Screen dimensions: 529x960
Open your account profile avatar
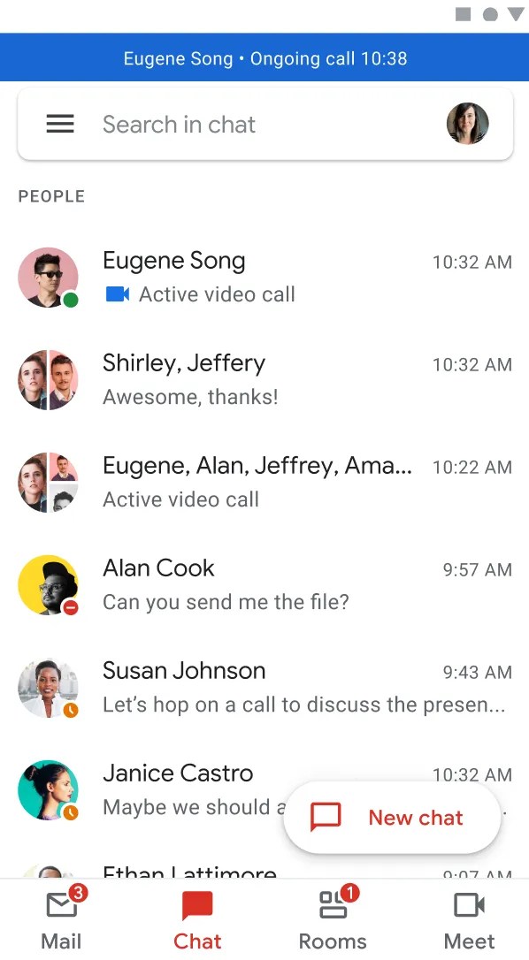[x=467, y=124]
